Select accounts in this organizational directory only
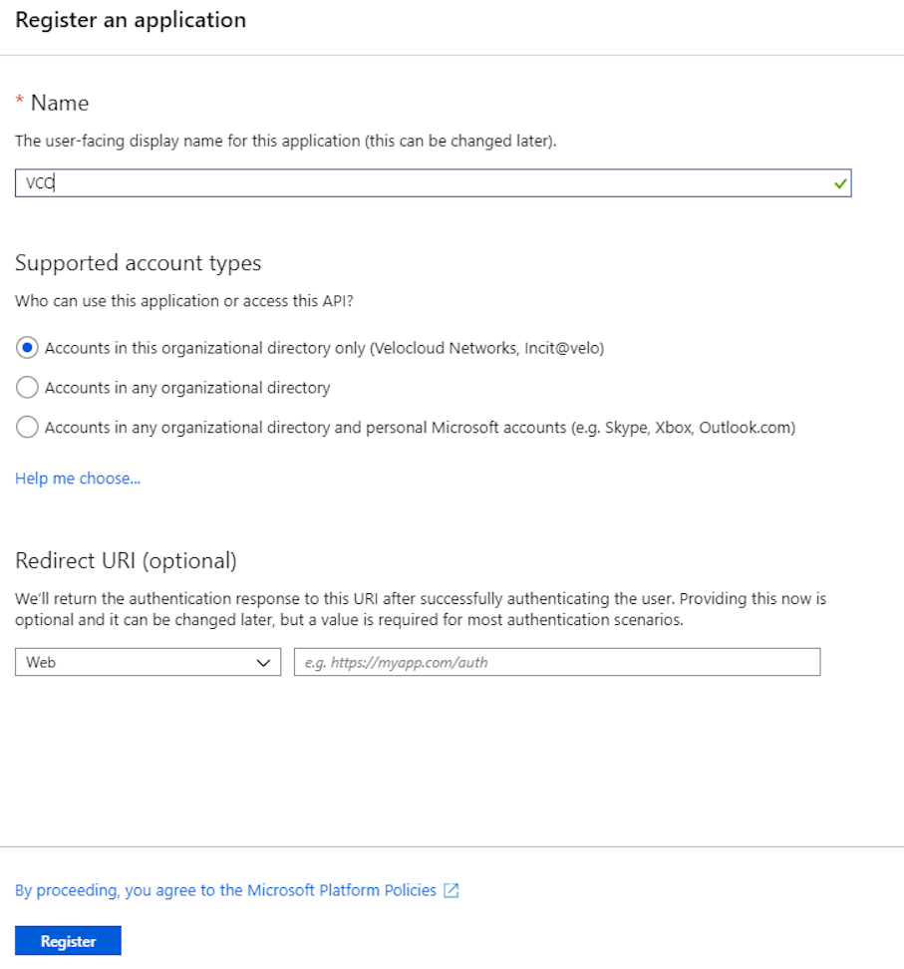904x969 pixels. pyautogui.click(x=27, y=347)
